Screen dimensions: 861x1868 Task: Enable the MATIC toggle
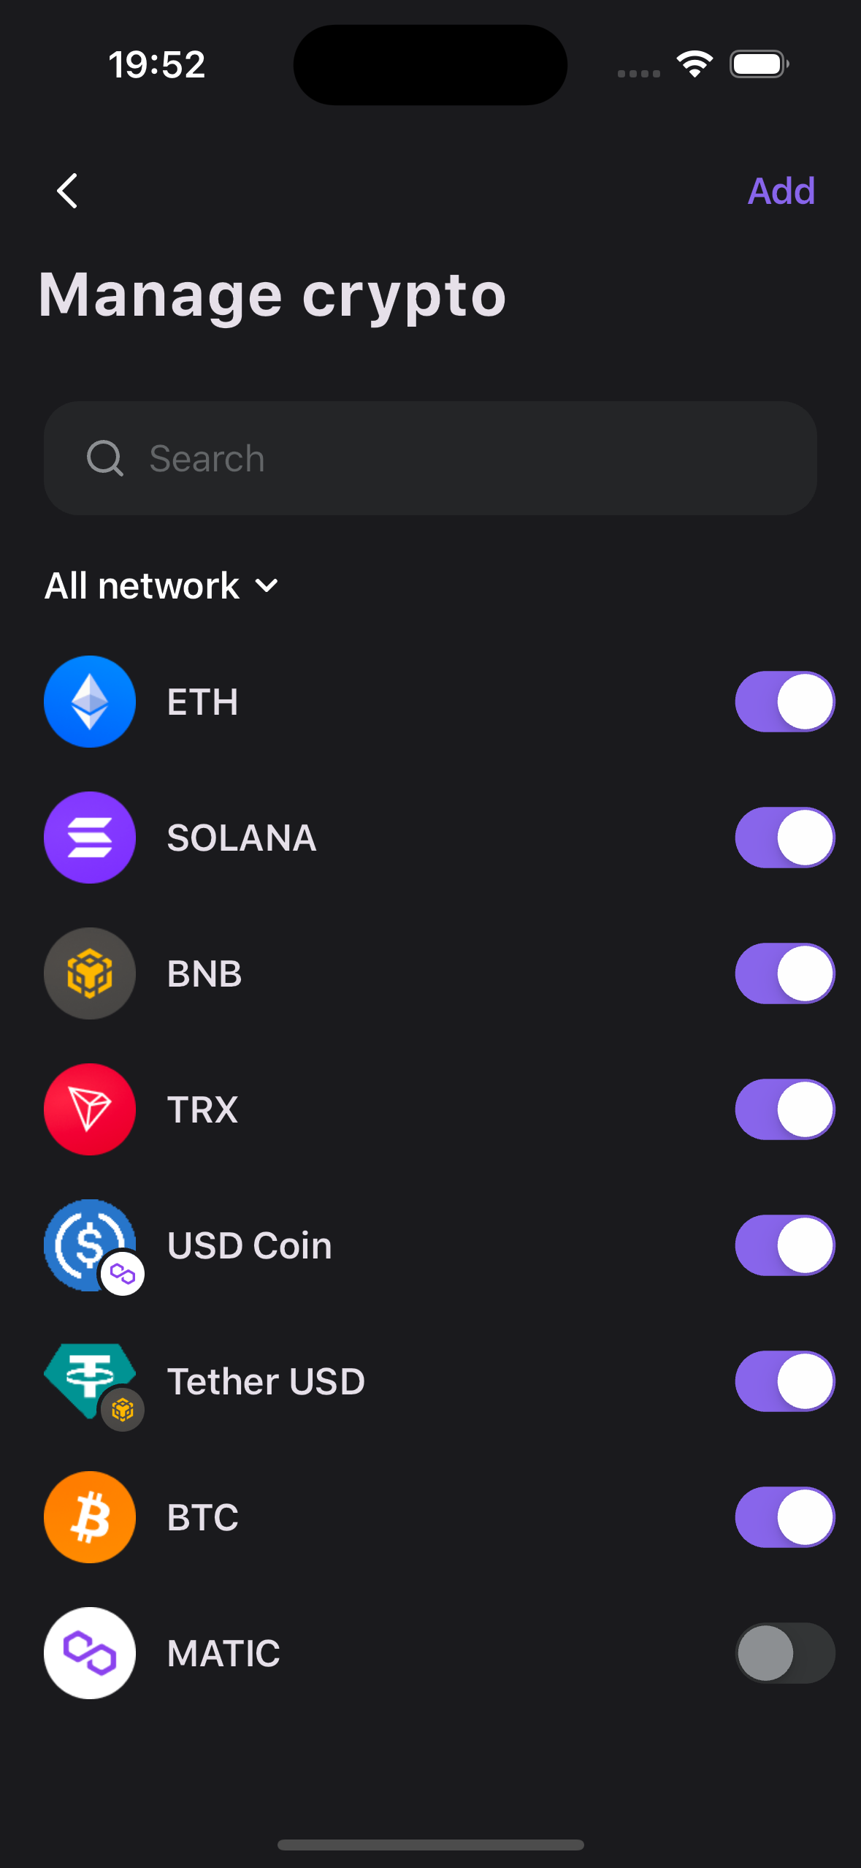pyautogui.click(x=784, y=1653)
